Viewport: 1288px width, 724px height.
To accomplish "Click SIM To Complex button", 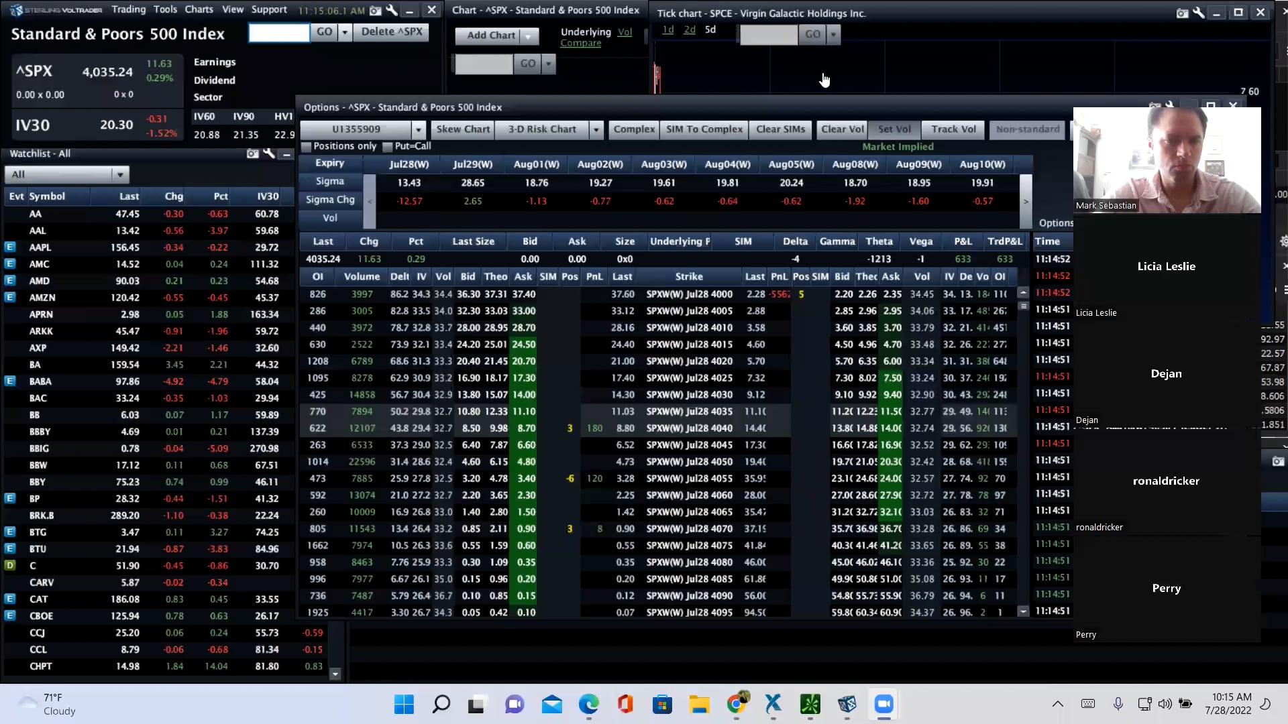I will point(704,129).
